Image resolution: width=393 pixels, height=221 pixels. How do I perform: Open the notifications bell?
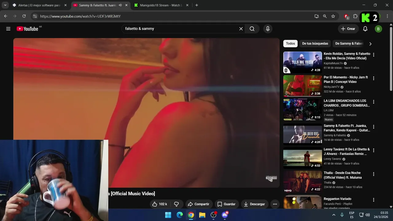pyautogui.click(x=365, y=29)
